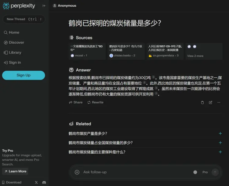Click citation 2 after 30亿吨
229x186 pixels.
tap(153, 77)
